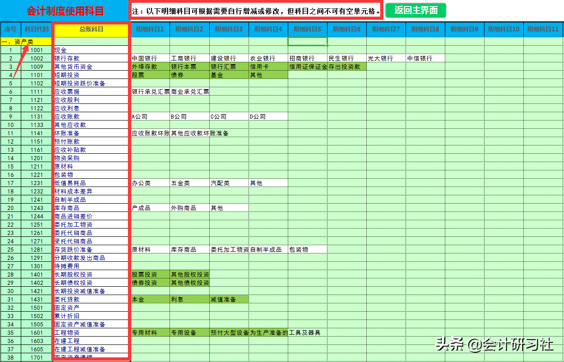Select the 明细科目11 column header
This screenshot has height=362, width=564.
click(540, 29)
